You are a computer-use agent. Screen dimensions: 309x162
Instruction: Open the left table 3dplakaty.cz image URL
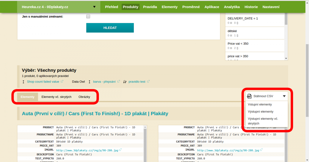point(87,150)
